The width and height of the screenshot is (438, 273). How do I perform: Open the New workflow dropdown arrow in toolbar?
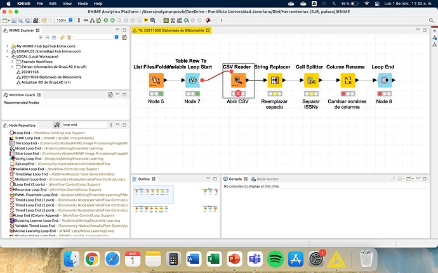tap(9, 21)
